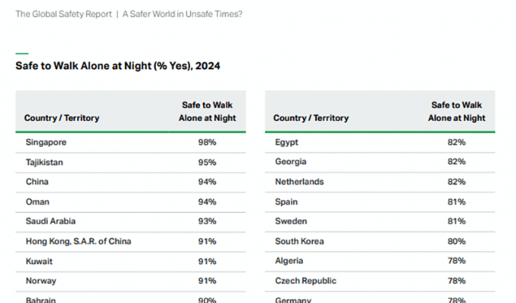Click Singapore in the country list
This screenshot has width=516, height=303.
click(x=46, y=142)
